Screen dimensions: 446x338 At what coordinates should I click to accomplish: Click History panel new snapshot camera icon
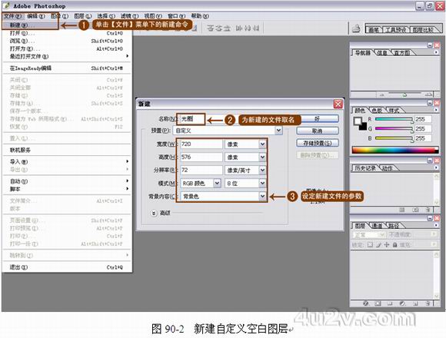pyautogui.click(x=415, y=210)
